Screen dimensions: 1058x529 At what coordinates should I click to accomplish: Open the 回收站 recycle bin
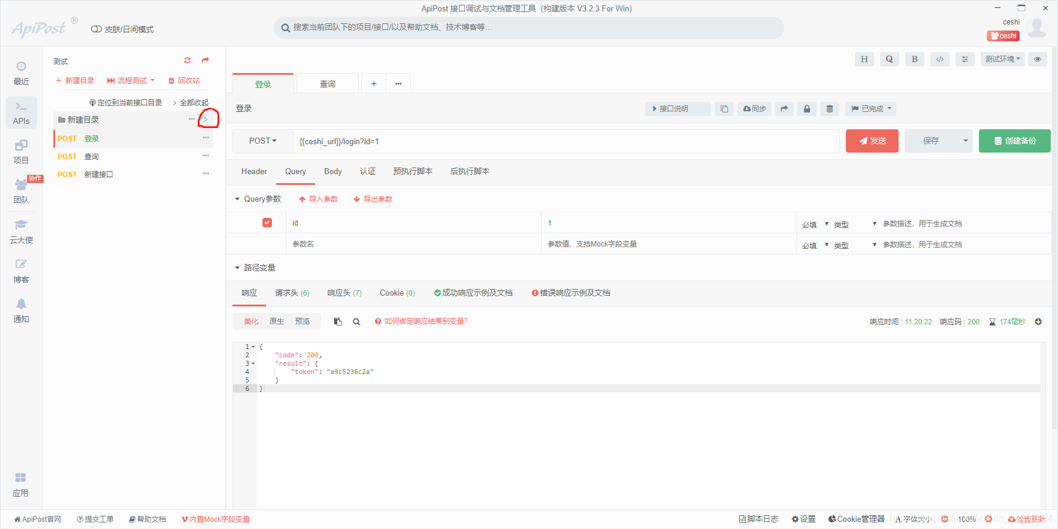tap(184, 81)
